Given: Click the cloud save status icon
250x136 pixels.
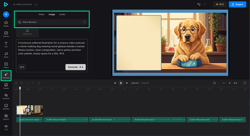Looking at the screenshot, I should (36, 4).
